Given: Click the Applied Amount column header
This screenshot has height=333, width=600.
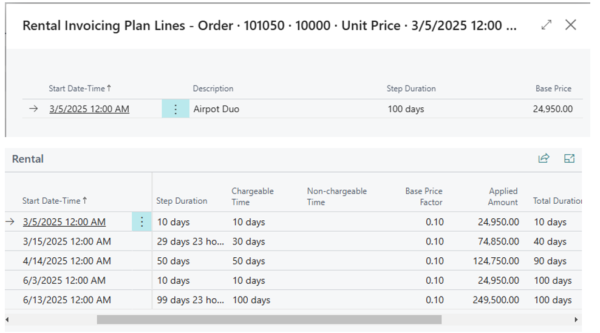Looking at the screenshot, I should point(503,197).
